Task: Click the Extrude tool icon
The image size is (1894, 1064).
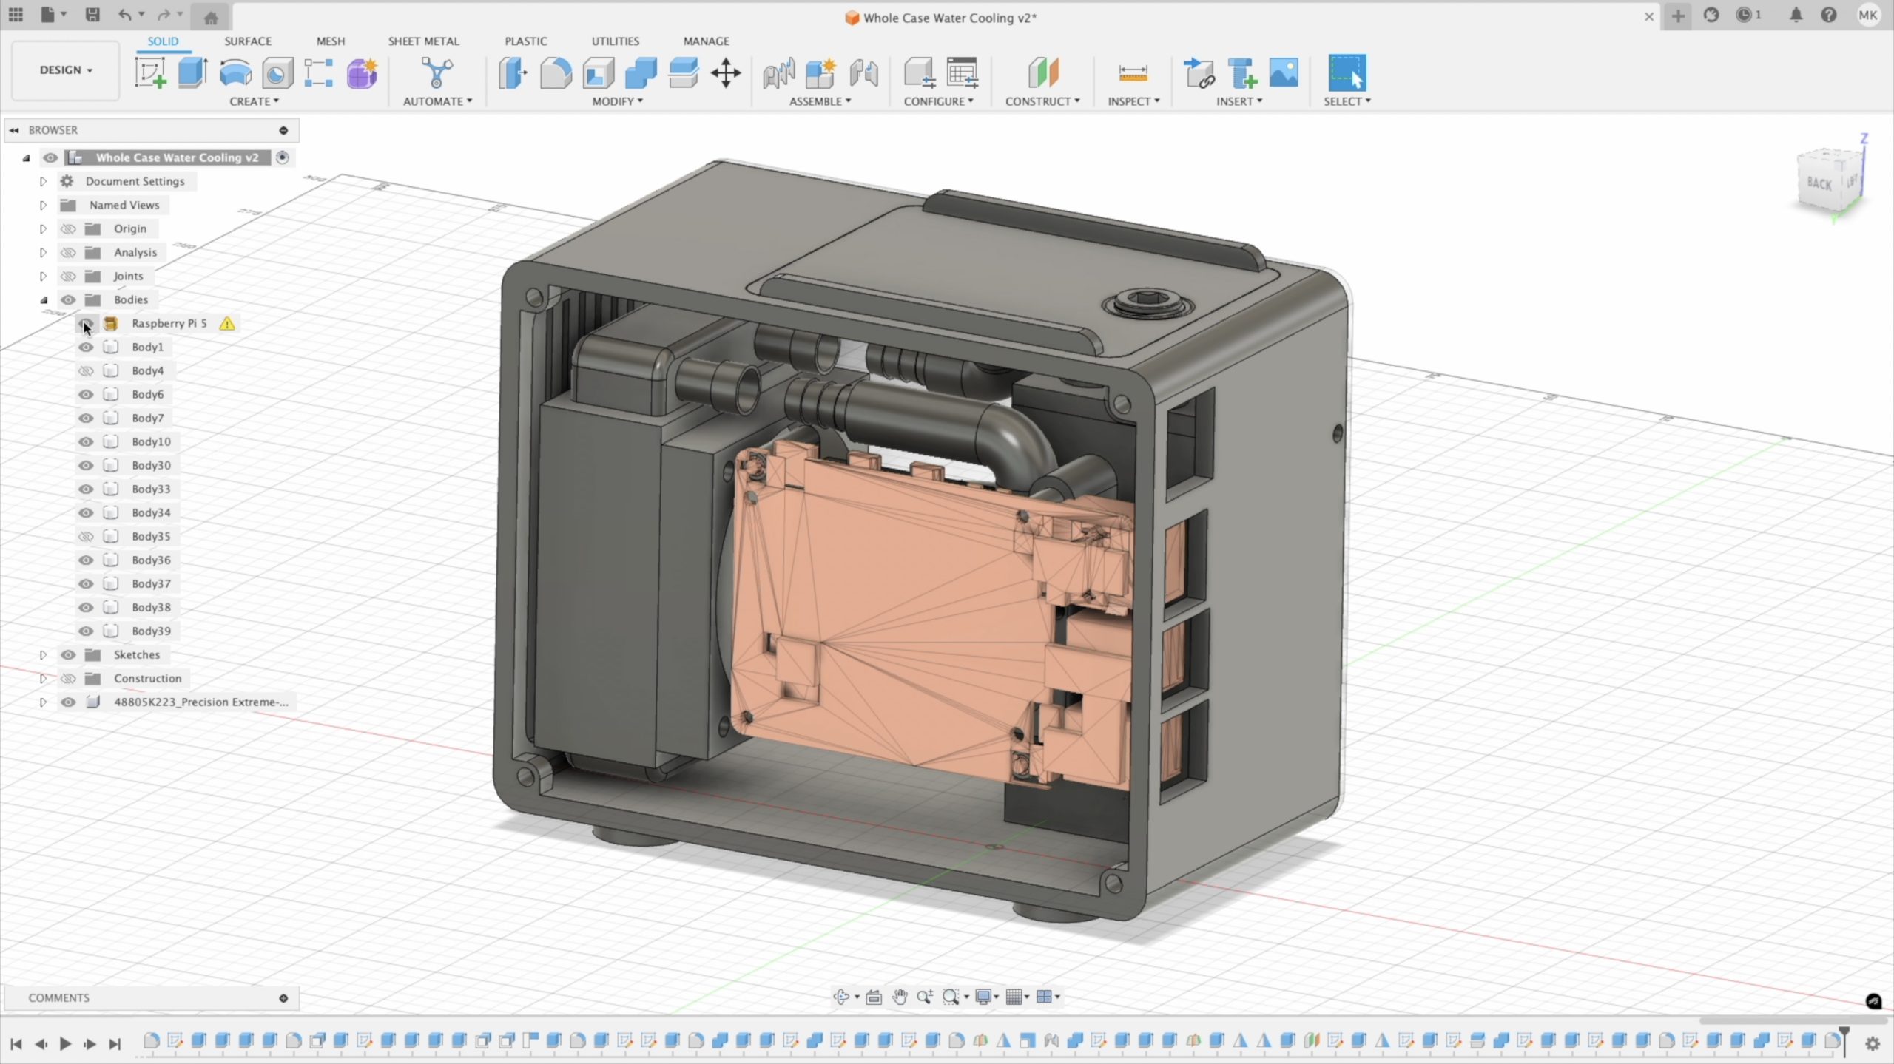Action: pyautogui.click(x=192, y=73)
